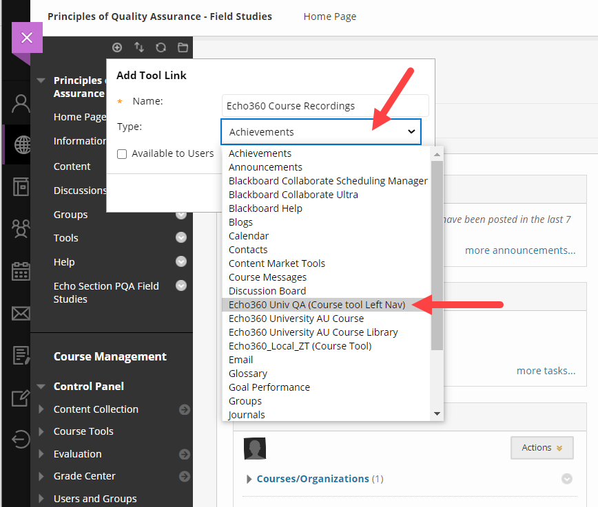Viewport: 598px width, 507px height.
Task: Click the refresh course menu icon
Action: (161, 47)
